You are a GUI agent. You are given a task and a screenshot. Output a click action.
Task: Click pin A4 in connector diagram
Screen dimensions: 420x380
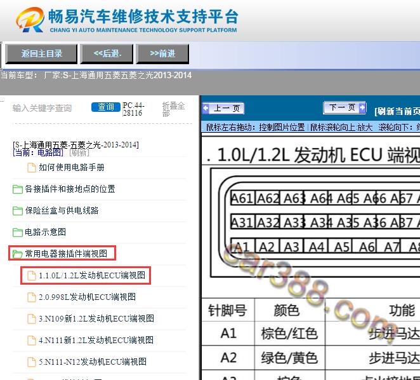tap(317, 247)
